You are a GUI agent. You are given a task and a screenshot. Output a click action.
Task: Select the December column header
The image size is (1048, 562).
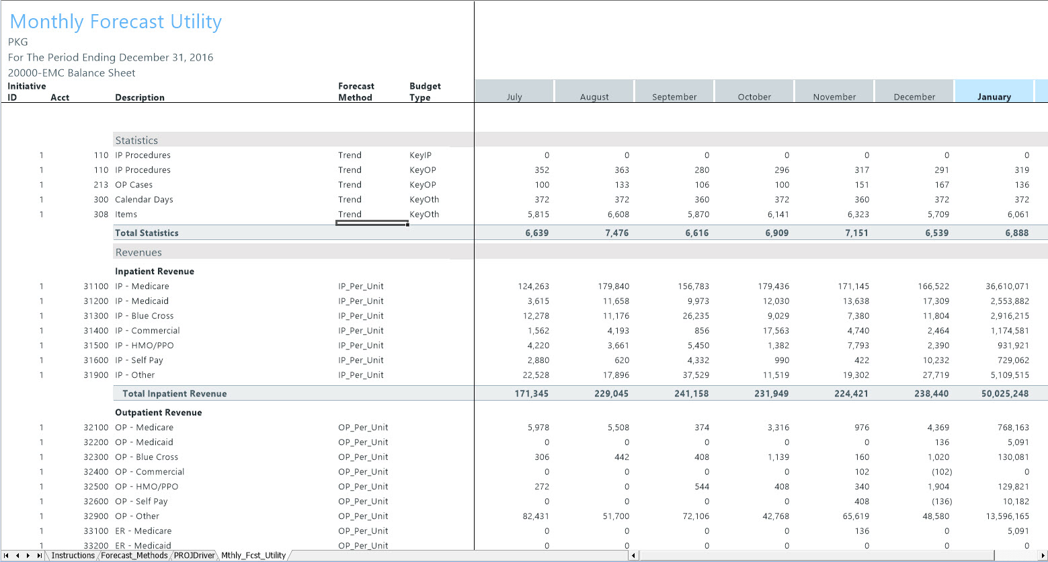tap(914, 91)
